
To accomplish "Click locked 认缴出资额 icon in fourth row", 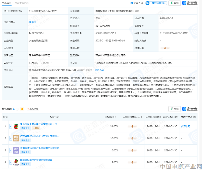I will (132, 162).
